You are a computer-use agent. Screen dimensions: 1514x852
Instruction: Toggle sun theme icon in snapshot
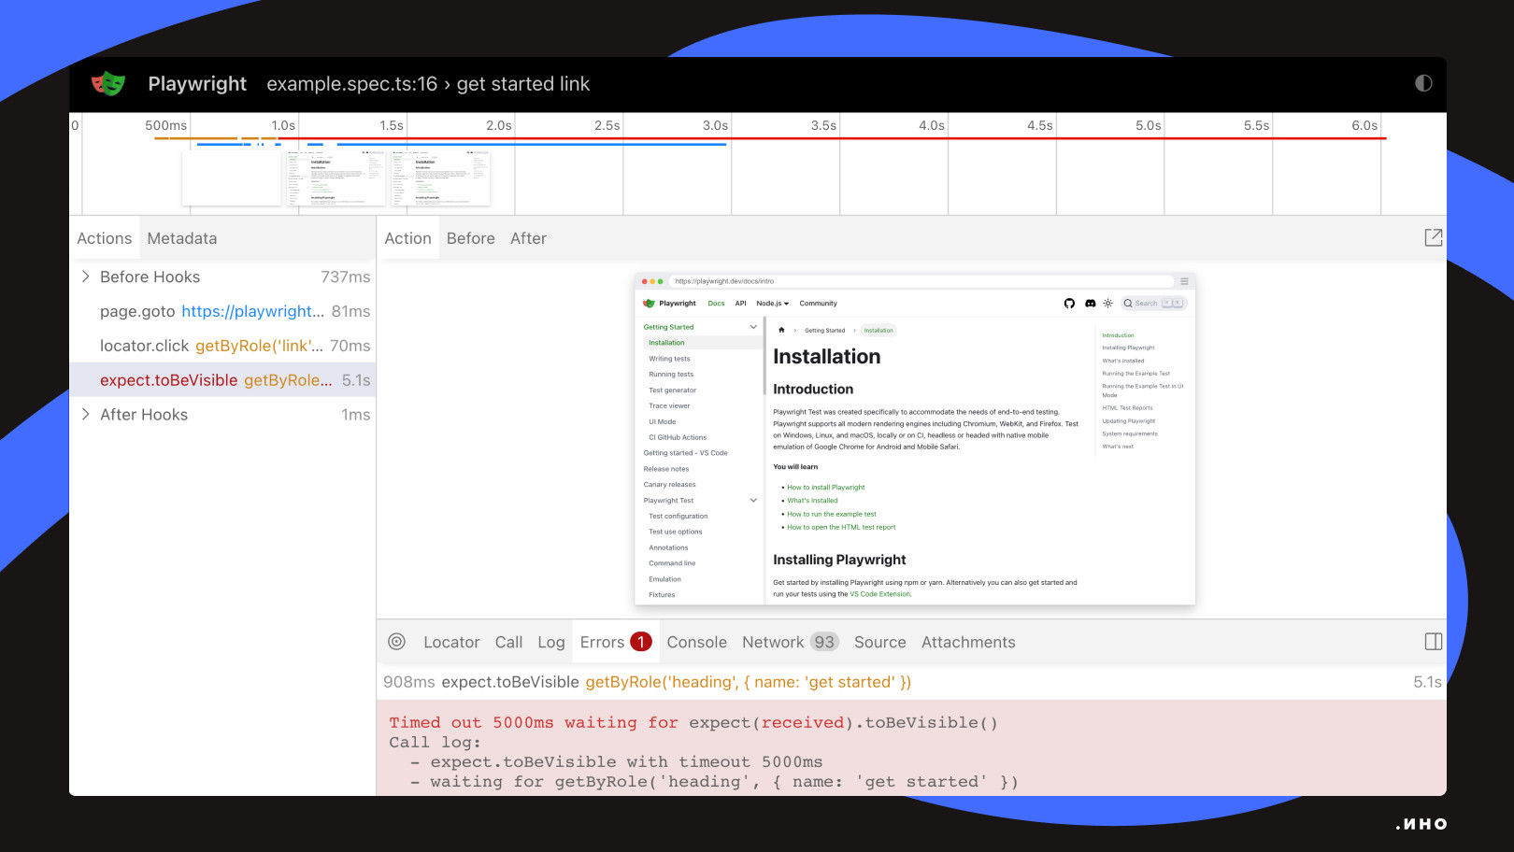point(1108,304)
